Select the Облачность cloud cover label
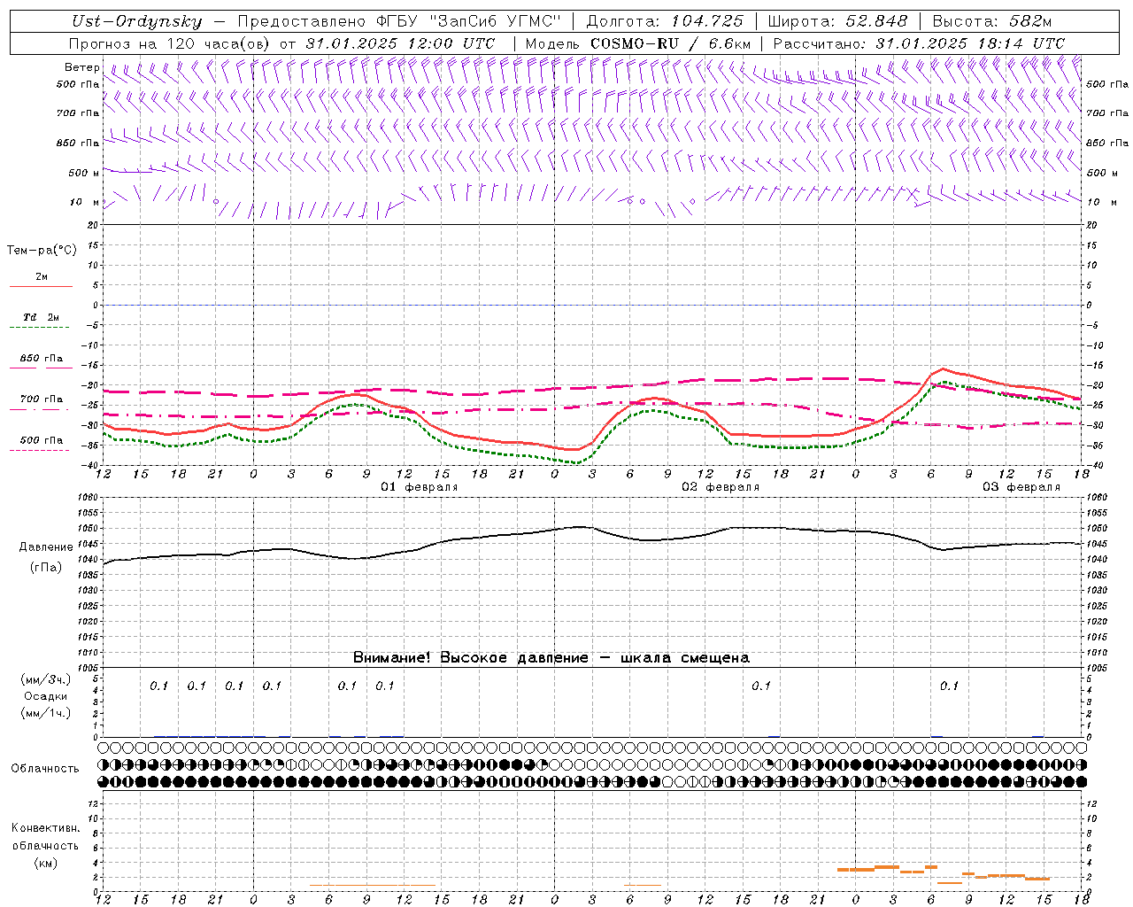Image resolution: width=1133 pixels, height=907 pixels. click(x=45, y=769)
